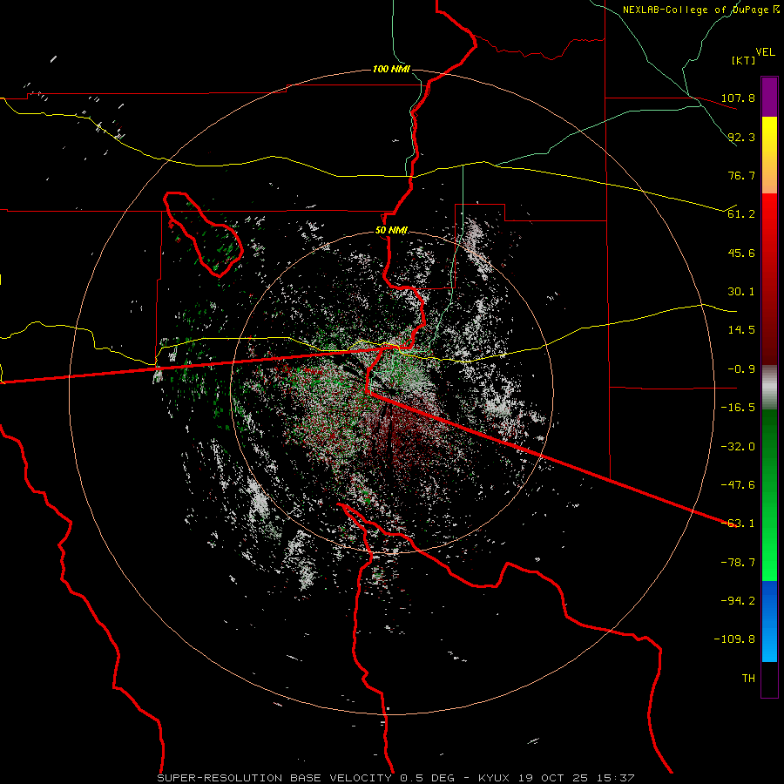
Task: Select the -94.2 velocity legend value
Action: click(738, 601)
